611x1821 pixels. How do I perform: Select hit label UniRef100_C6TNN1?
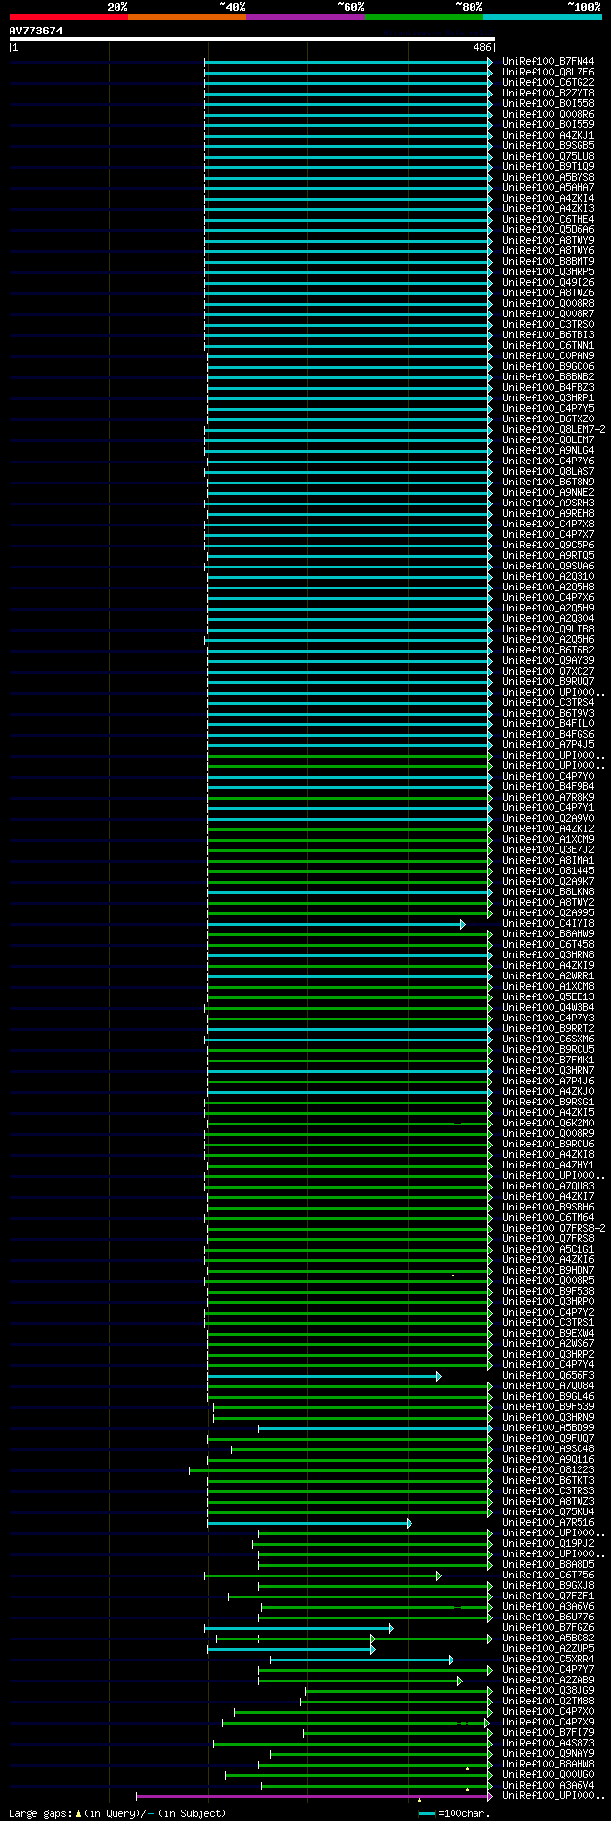pyautogui.click(x=548, y=345)
